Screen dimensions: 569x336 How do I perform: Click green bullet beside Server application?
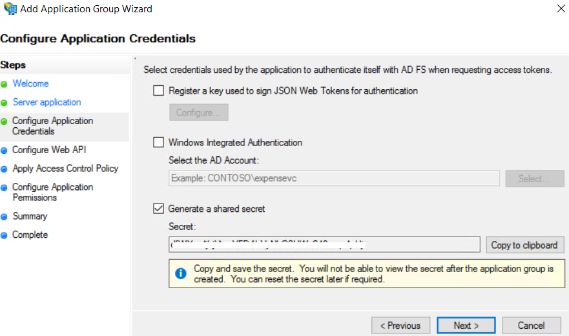point(4,103)
